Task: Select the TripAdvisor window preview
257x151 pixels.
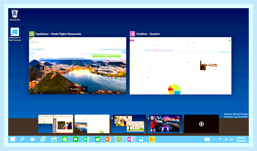Action: click(x=78, y=66)
